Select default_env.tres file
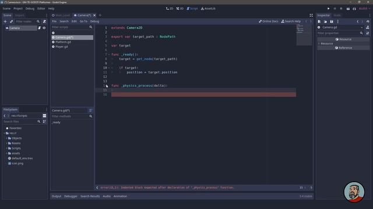Viewport: 373px width, 209px height. tap(22, 158)
